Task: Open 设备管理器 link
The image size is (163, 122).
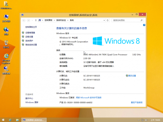Action: [x=30, y=33]
